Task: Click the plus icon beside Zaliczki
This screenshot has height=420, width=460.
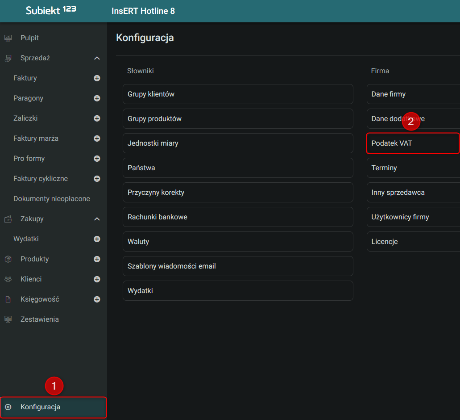Action: (97, 118)
